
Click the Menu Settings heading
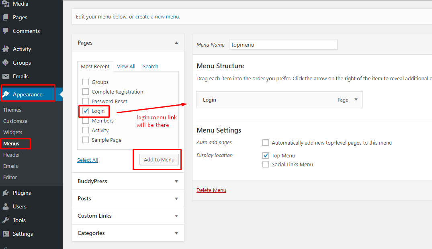pyautogui.click(x=219, y=130)
